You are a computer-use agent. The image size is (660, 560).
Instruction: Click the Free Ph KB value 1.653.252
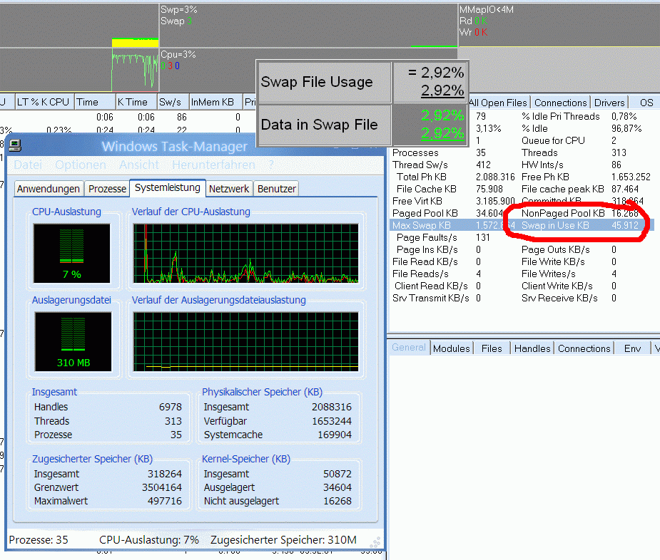click(x=631, y=177)
